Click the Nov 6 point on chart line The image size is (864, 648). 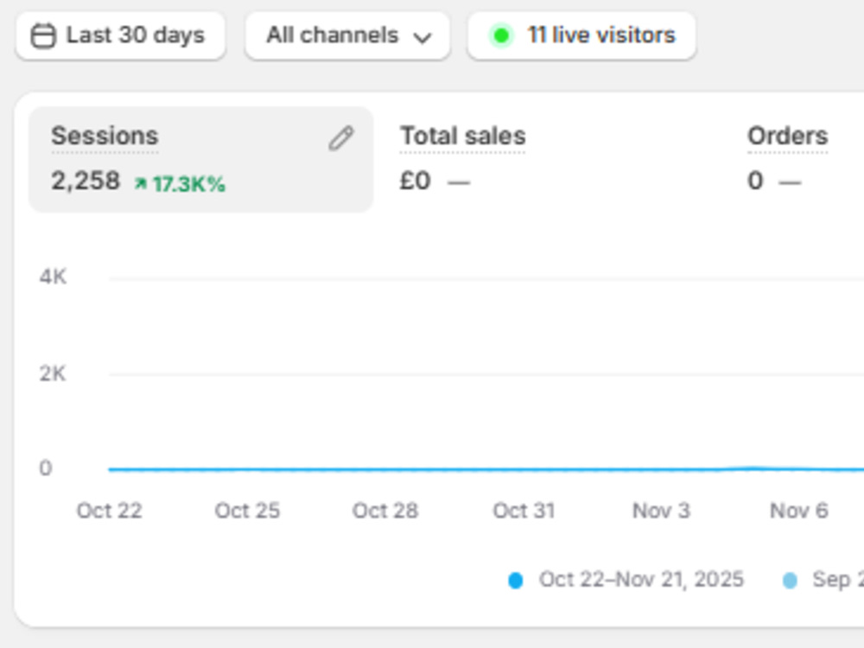(x=799, y=469)
